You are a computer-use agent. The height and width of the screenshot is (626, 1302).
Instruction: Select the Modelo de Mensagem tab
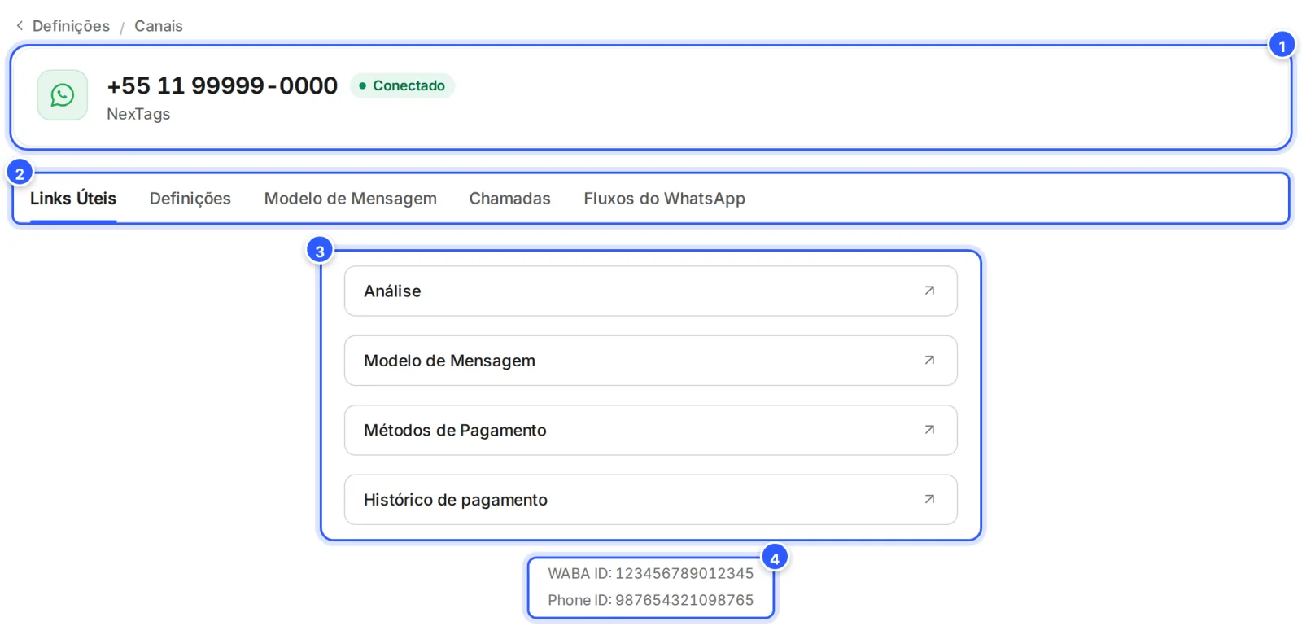(351, 199)
